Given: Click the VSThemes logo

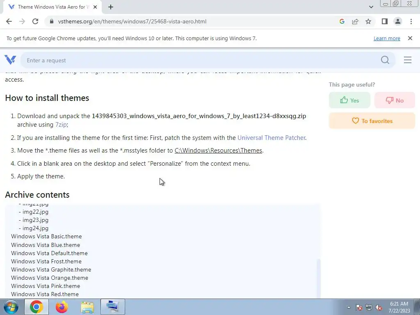Looking at the screenshot, I should click(x=10, y=60).
